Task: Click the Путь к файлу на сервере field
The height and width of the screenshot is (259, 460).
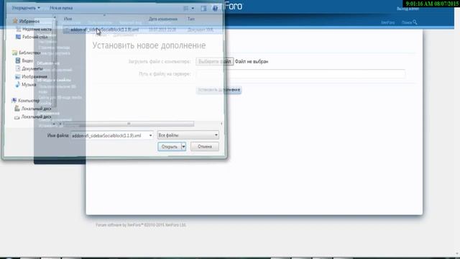Action: [x=300, y=74]
